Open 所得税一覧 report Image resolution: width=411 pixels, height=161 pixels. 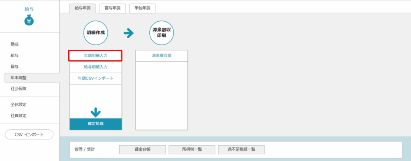pyautogui.click(x=192, y=149)
